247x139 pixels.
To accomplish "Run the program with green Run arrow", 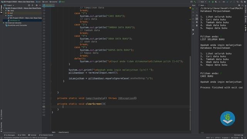I will click(x=209, y=2).
